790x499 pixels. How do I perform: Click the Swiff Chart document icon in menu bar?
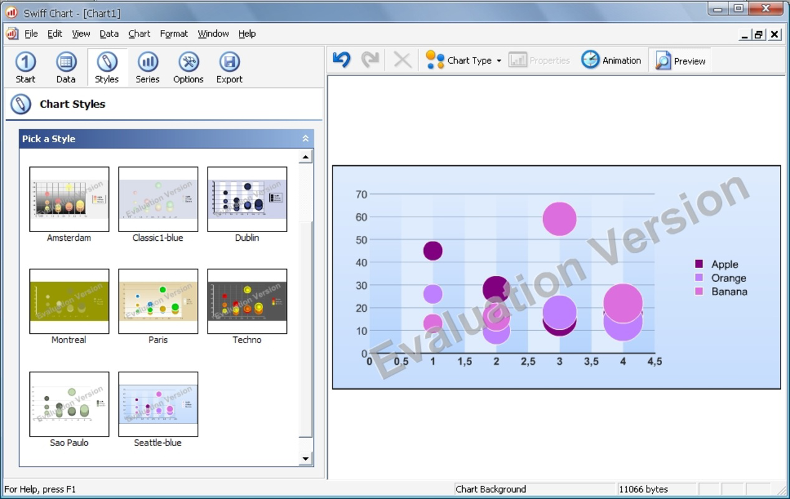pyautogui.click(x=12, y=34)
